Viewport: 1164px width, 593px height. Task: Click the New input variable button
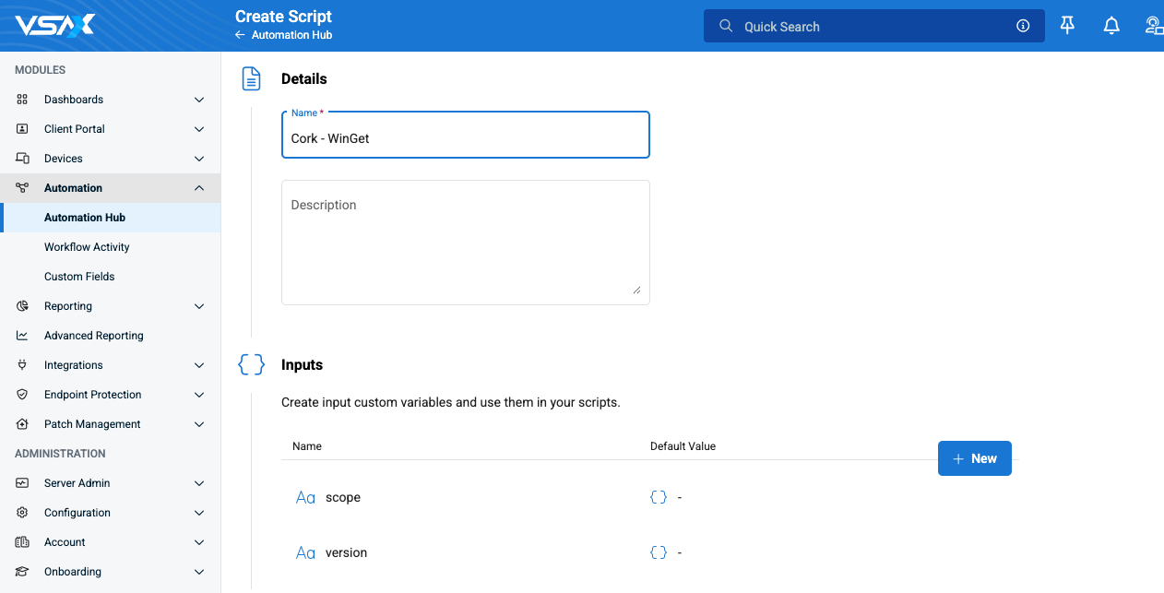974,458
